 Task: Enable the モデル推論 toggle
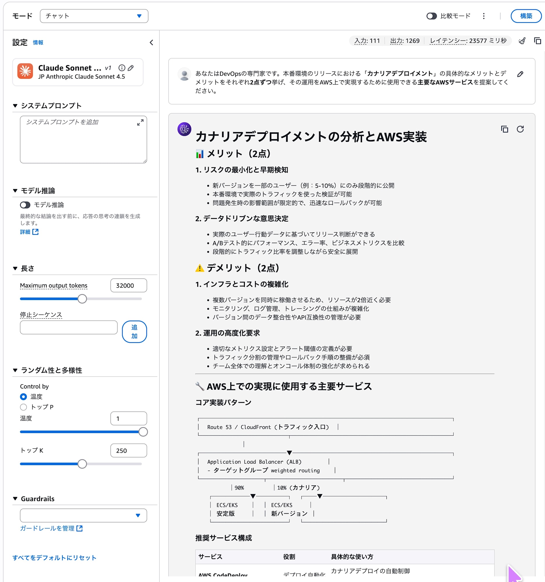(25, 205)
